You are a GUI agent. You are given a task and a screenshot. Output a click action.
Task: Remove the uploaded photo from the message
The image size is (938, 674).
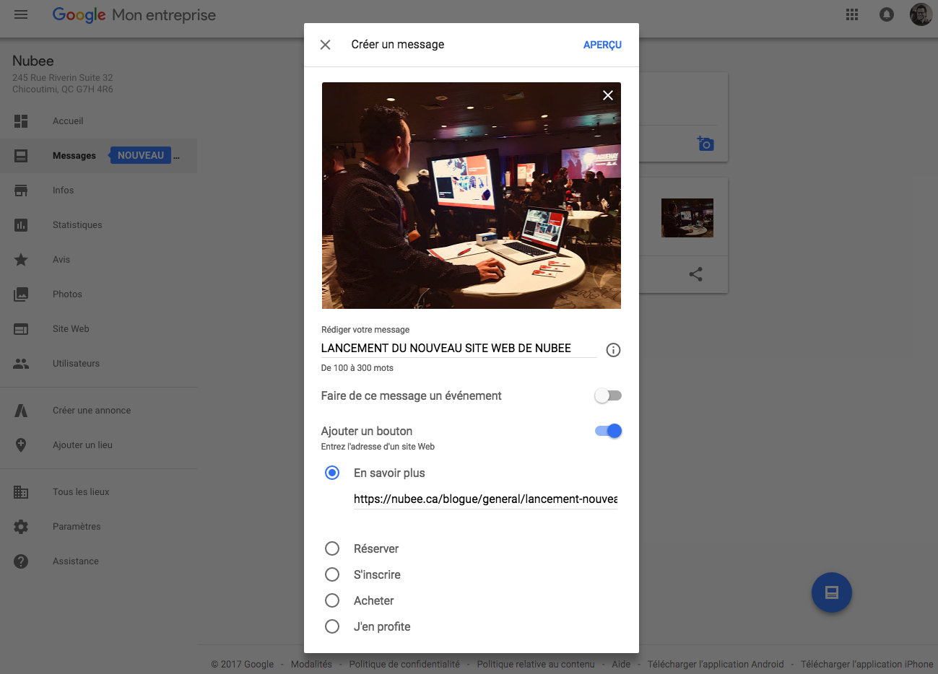pyautogui.click(x=608, y=95)
